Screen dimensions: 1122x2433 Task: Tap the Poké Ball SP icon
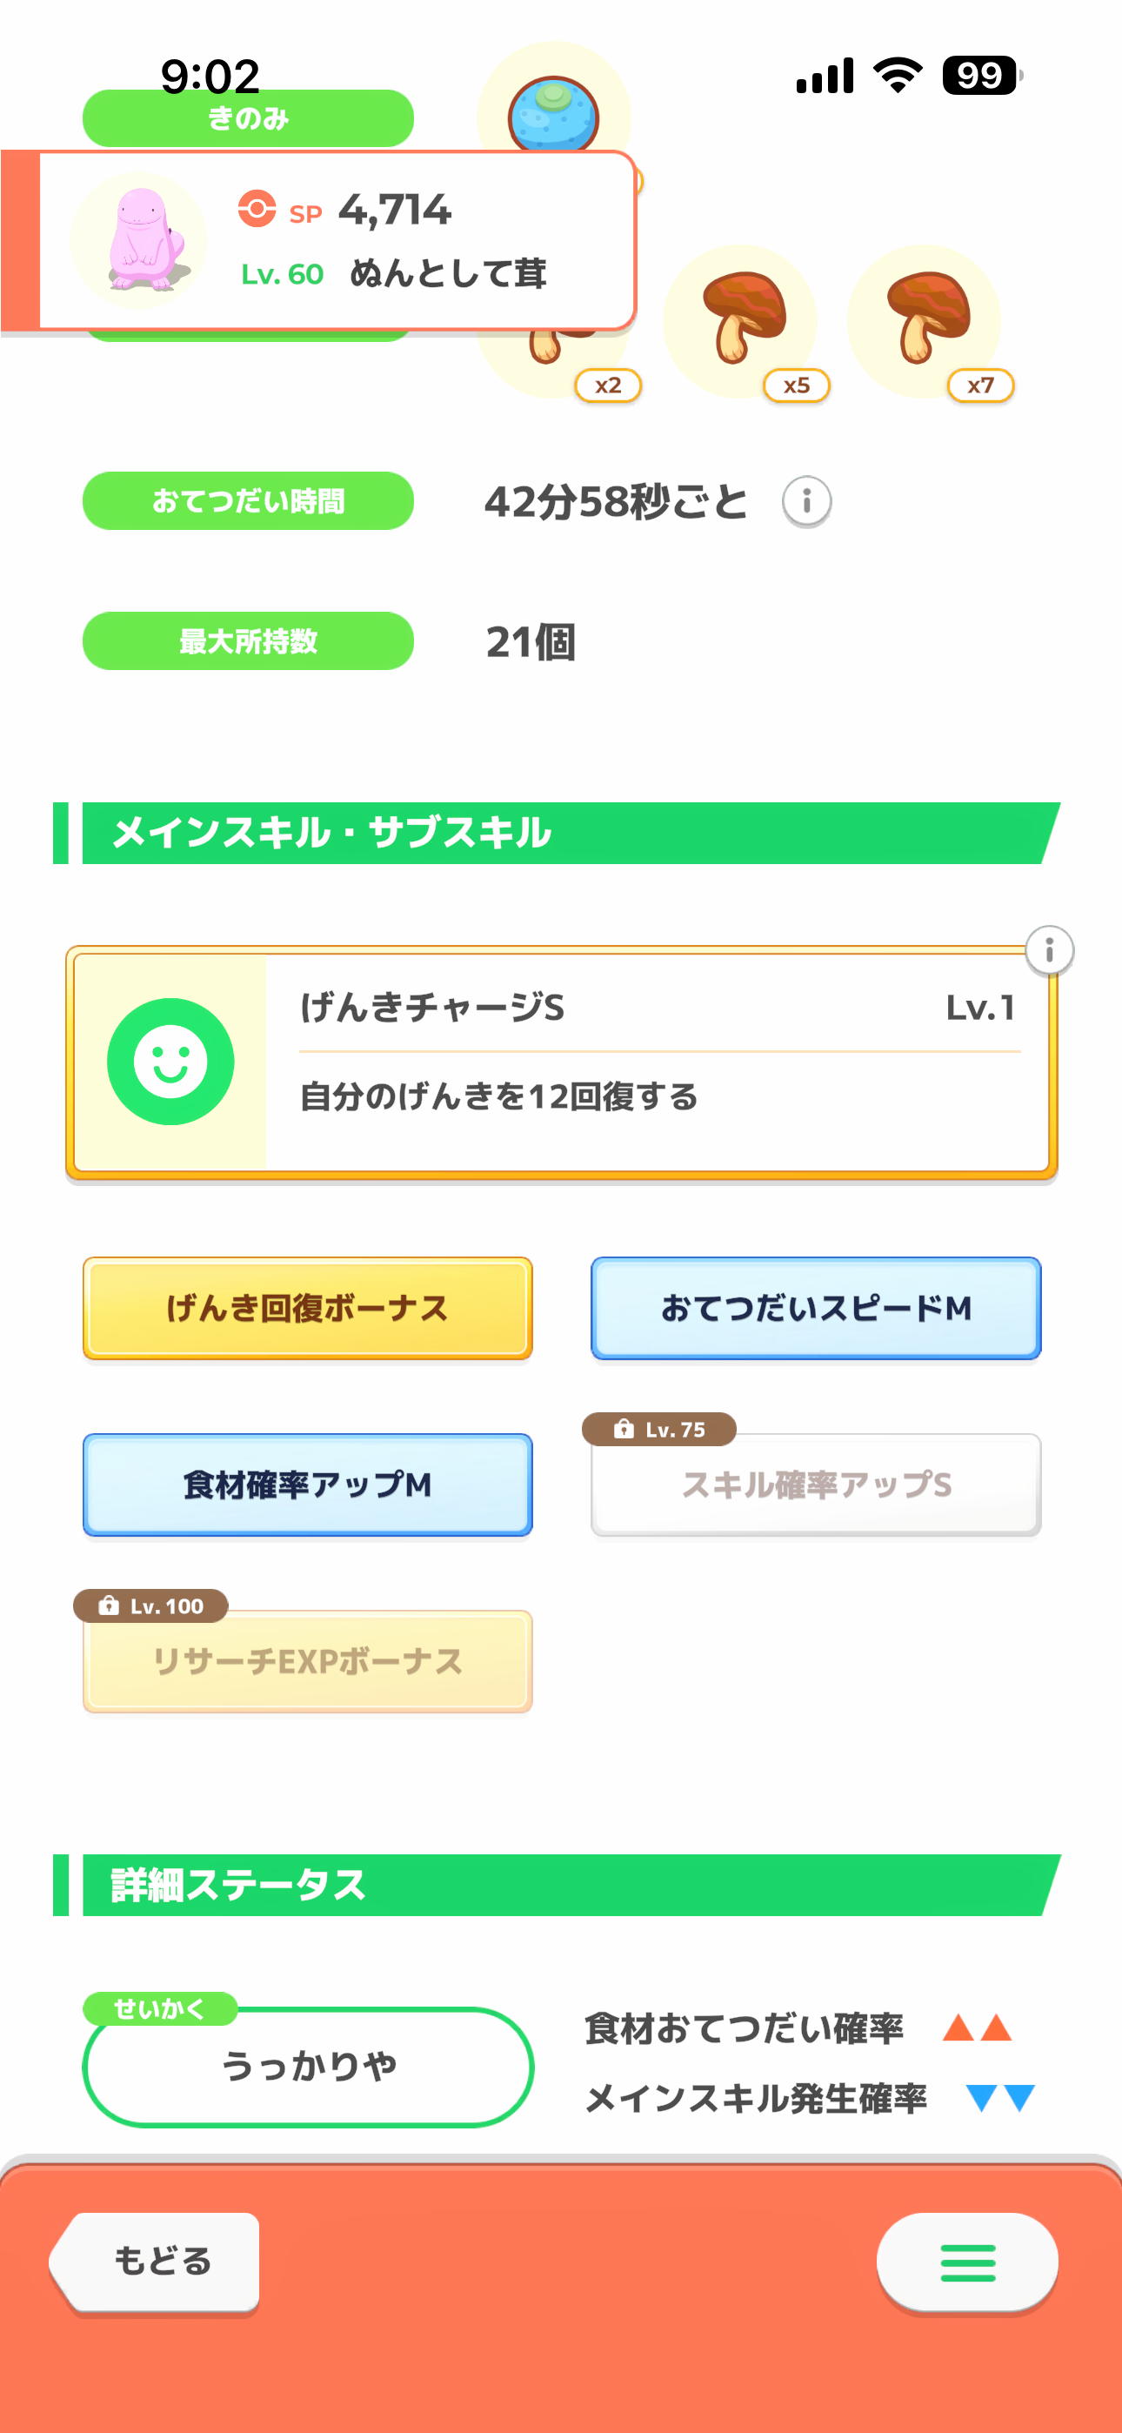[257, 209]
